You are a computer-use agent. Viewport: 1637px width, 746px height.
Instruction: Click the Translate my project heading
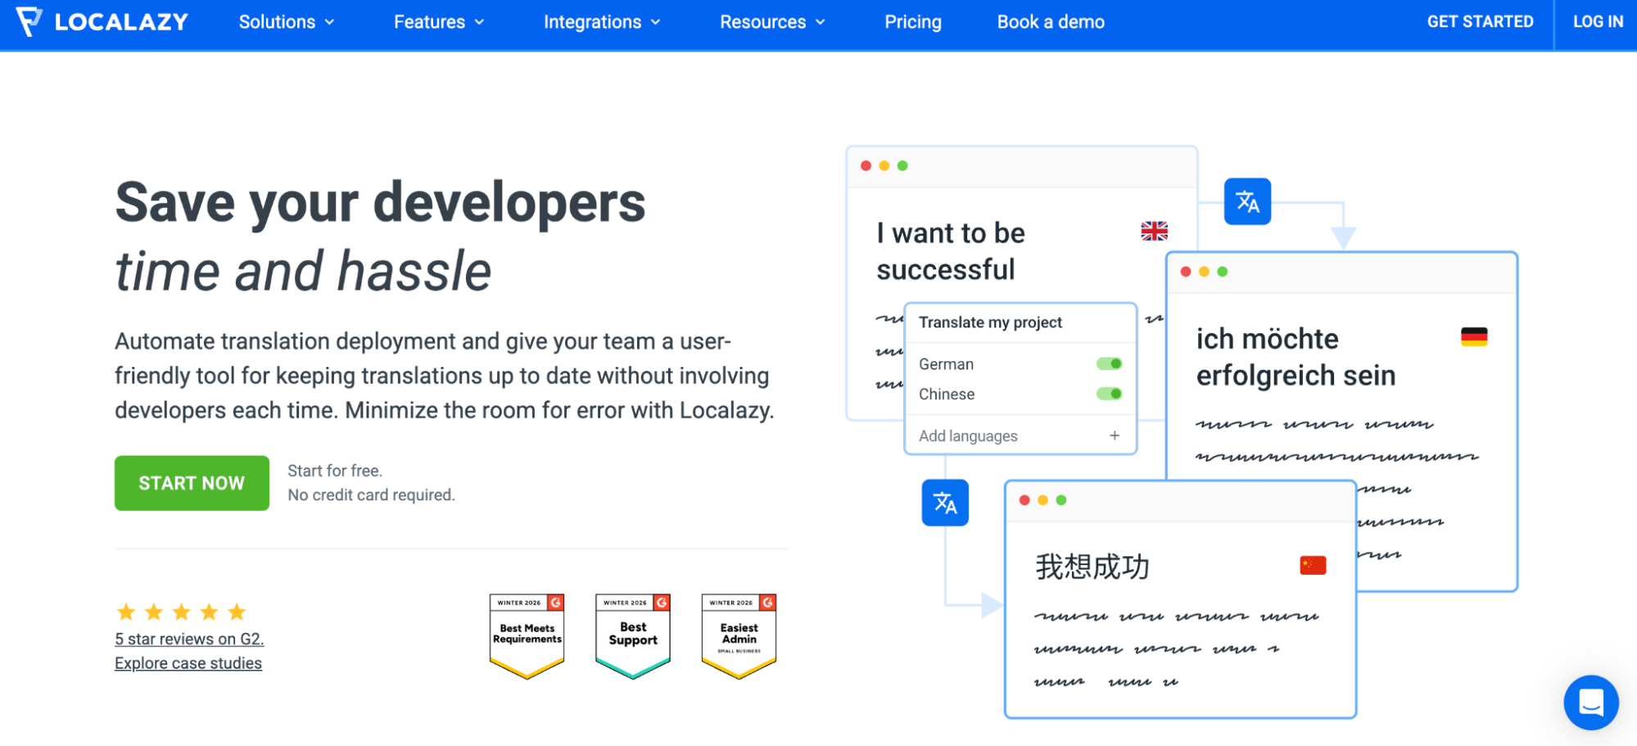(990, 323)
